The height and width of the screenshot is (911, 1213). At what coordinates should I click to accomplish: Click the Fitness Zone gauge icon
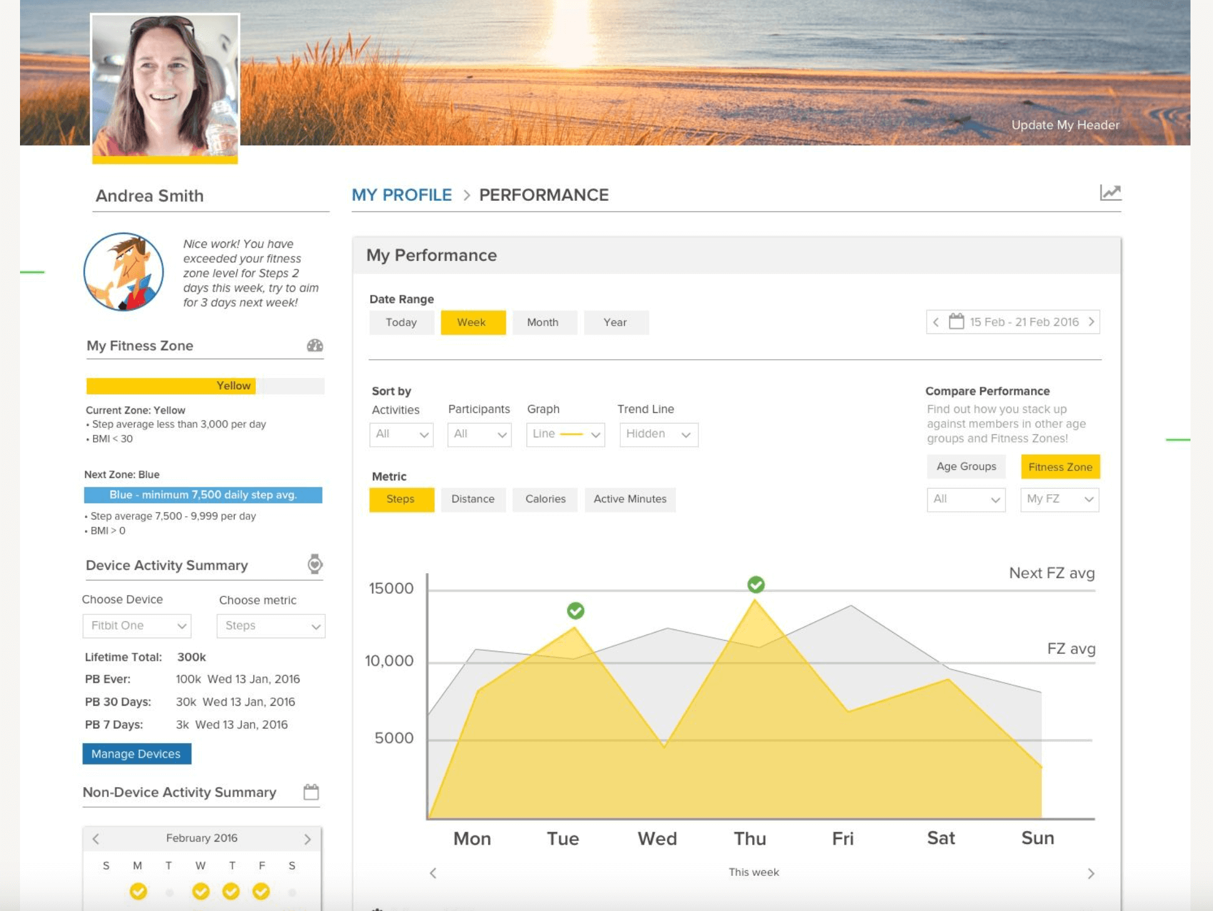tap(315, 345)
